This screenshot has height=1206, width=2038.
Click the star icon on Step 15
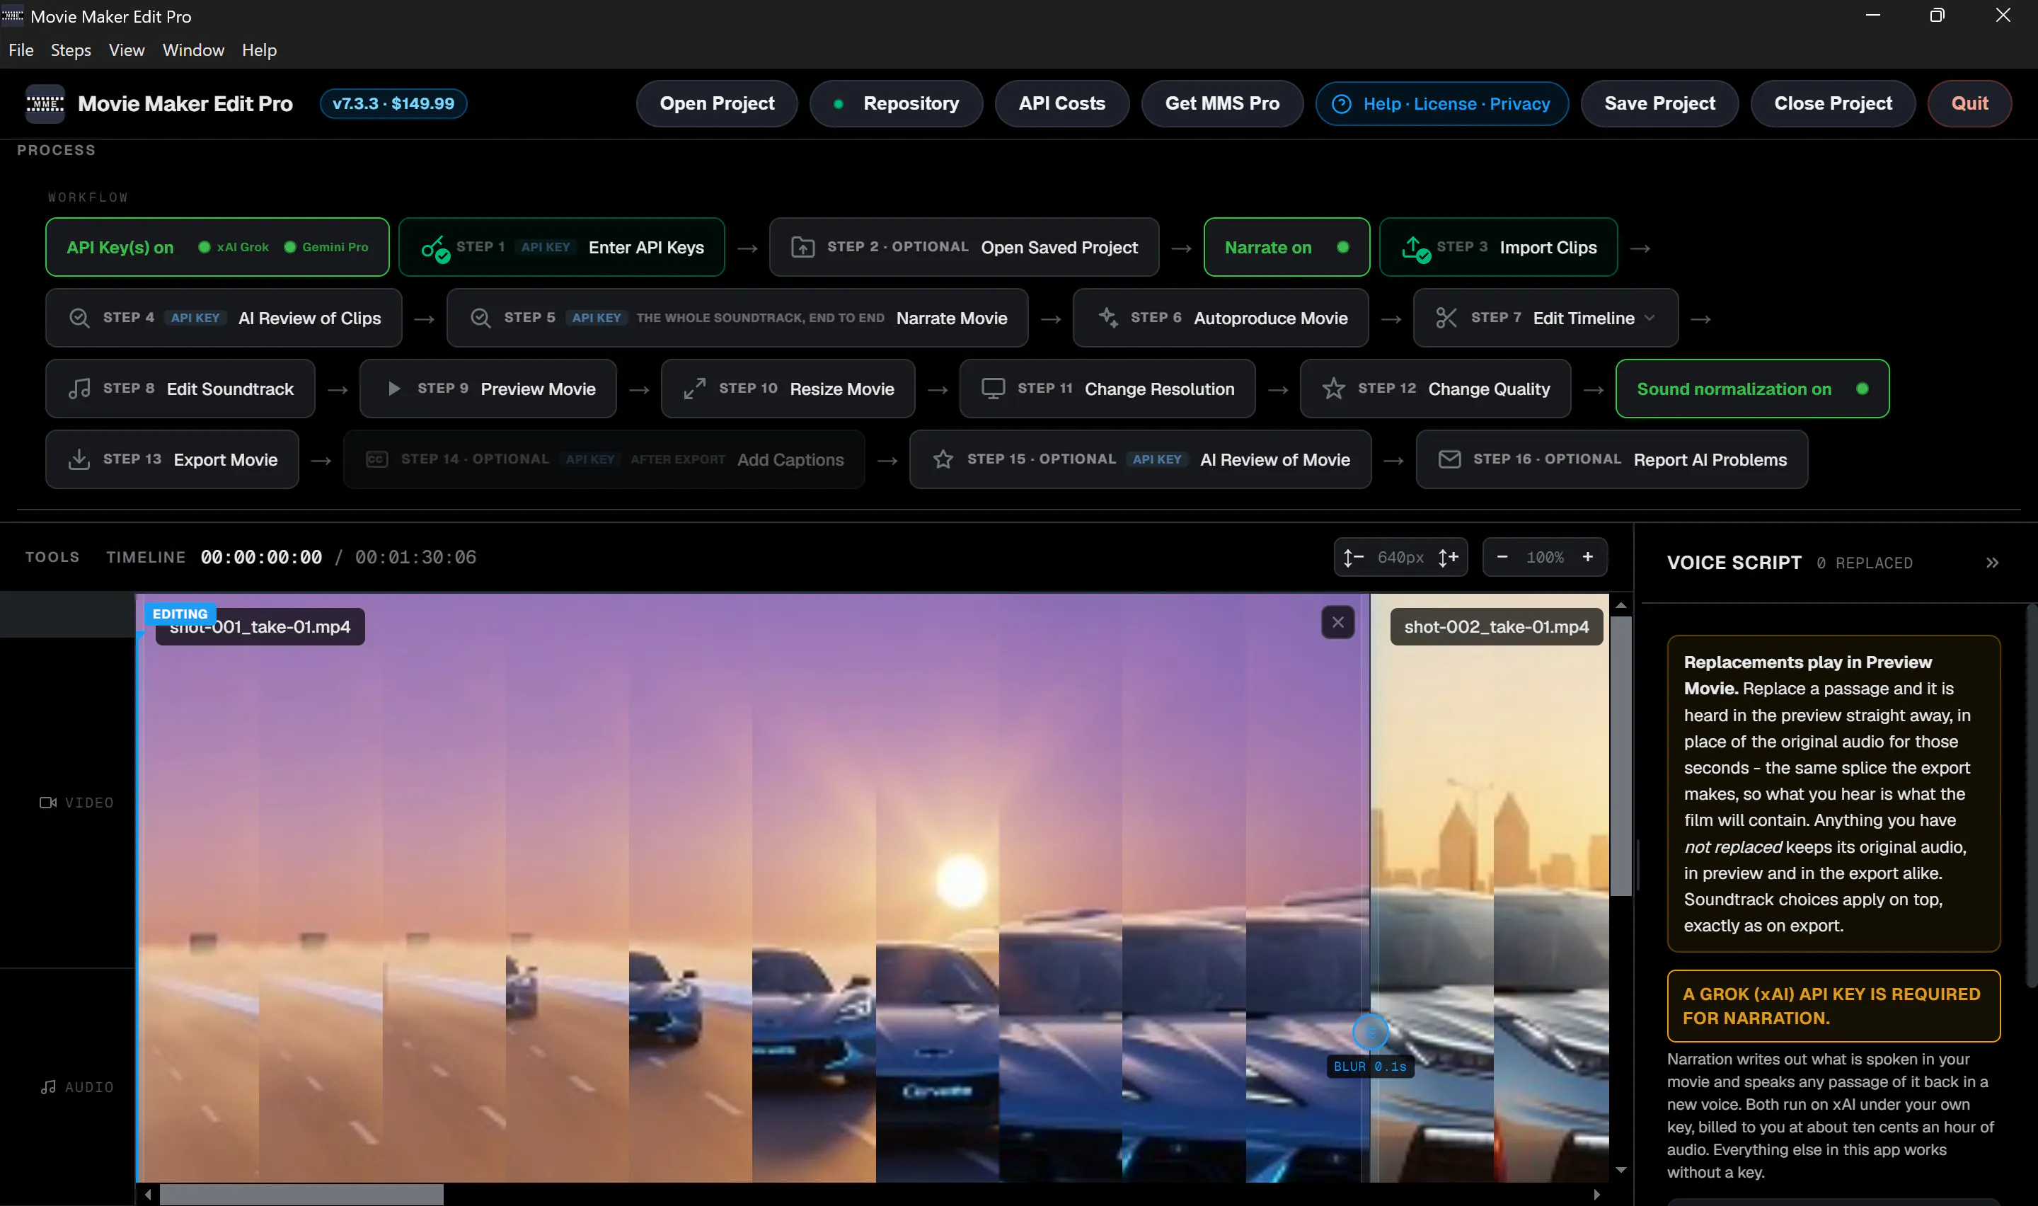point(943,459)
